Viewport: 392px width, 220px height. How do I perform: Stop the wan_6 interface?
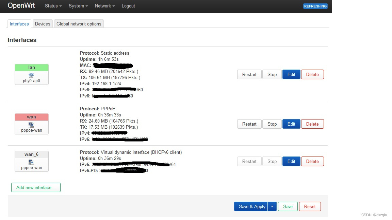[x=272, y=161]
